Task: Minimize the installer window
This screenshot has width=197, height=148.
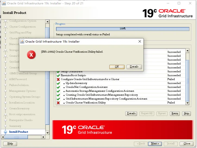Action: [168, 3]
